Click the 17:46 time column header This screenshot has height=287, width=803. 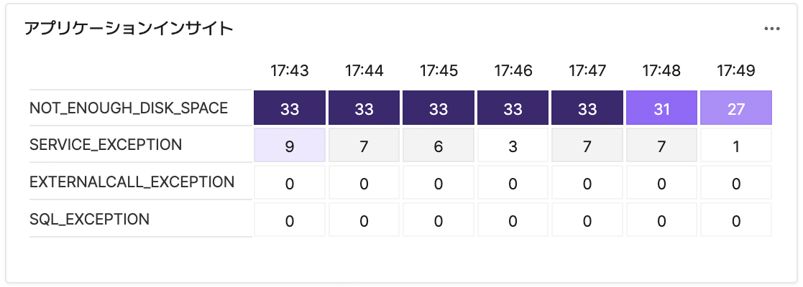tap(513, 71)
